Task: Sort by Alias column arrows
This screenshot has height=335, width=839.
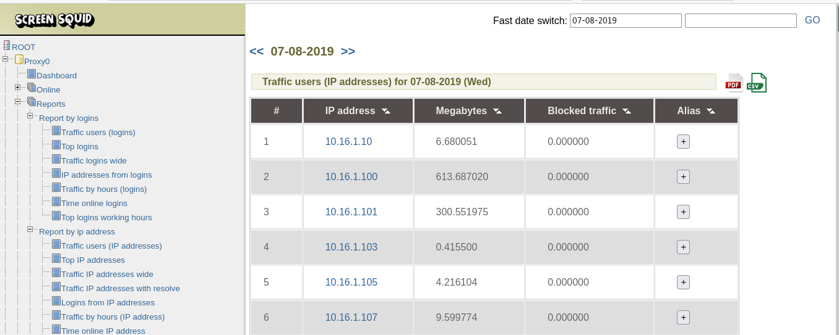Action: point(711,112)
